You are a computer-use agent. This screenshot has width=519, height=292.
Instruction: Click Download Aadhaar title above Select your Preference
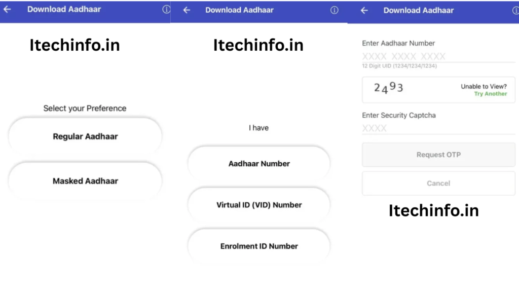[64, 9]
